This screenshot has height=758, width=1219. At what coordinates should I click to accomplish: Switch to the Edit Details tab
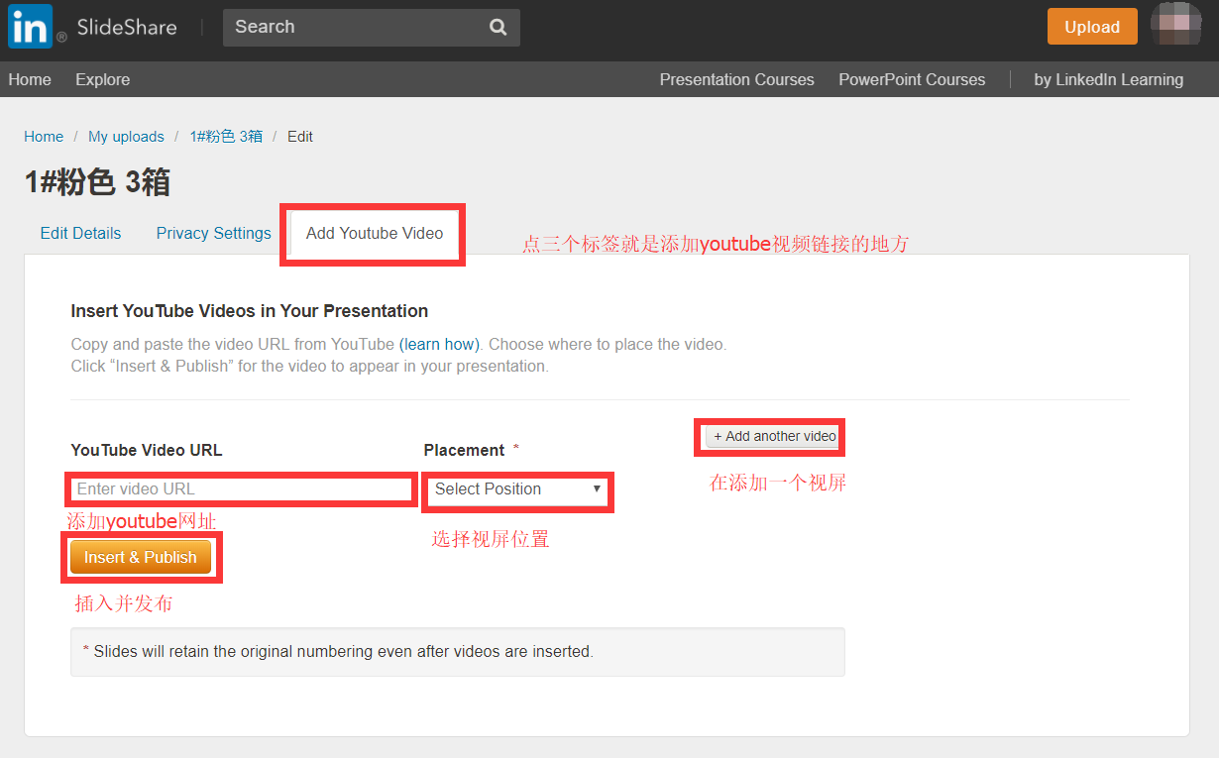point(80,234)
